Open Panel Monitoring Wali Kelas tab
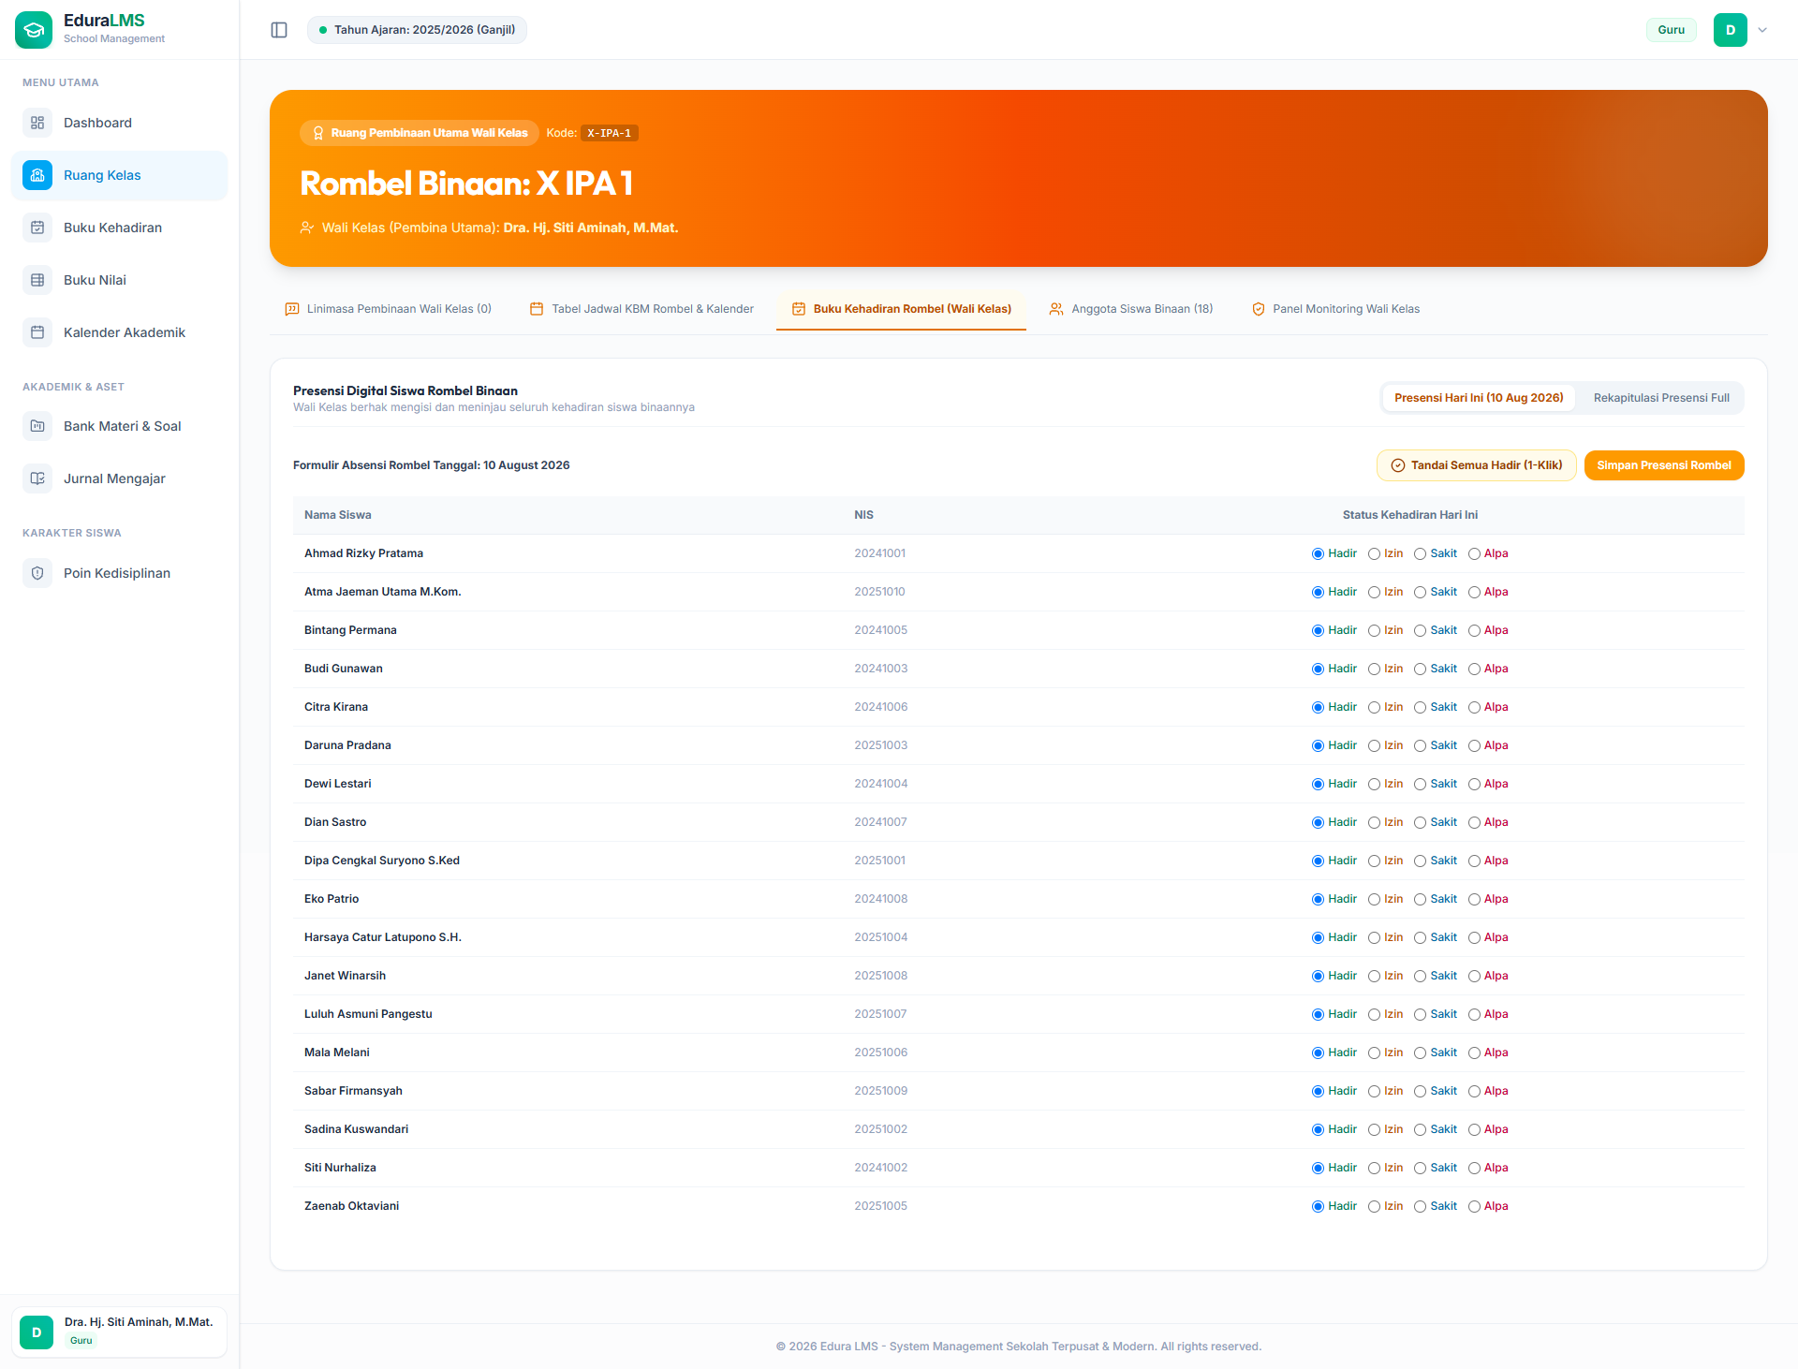This screenshot has width=1798, height=1369. [1335, 309]
